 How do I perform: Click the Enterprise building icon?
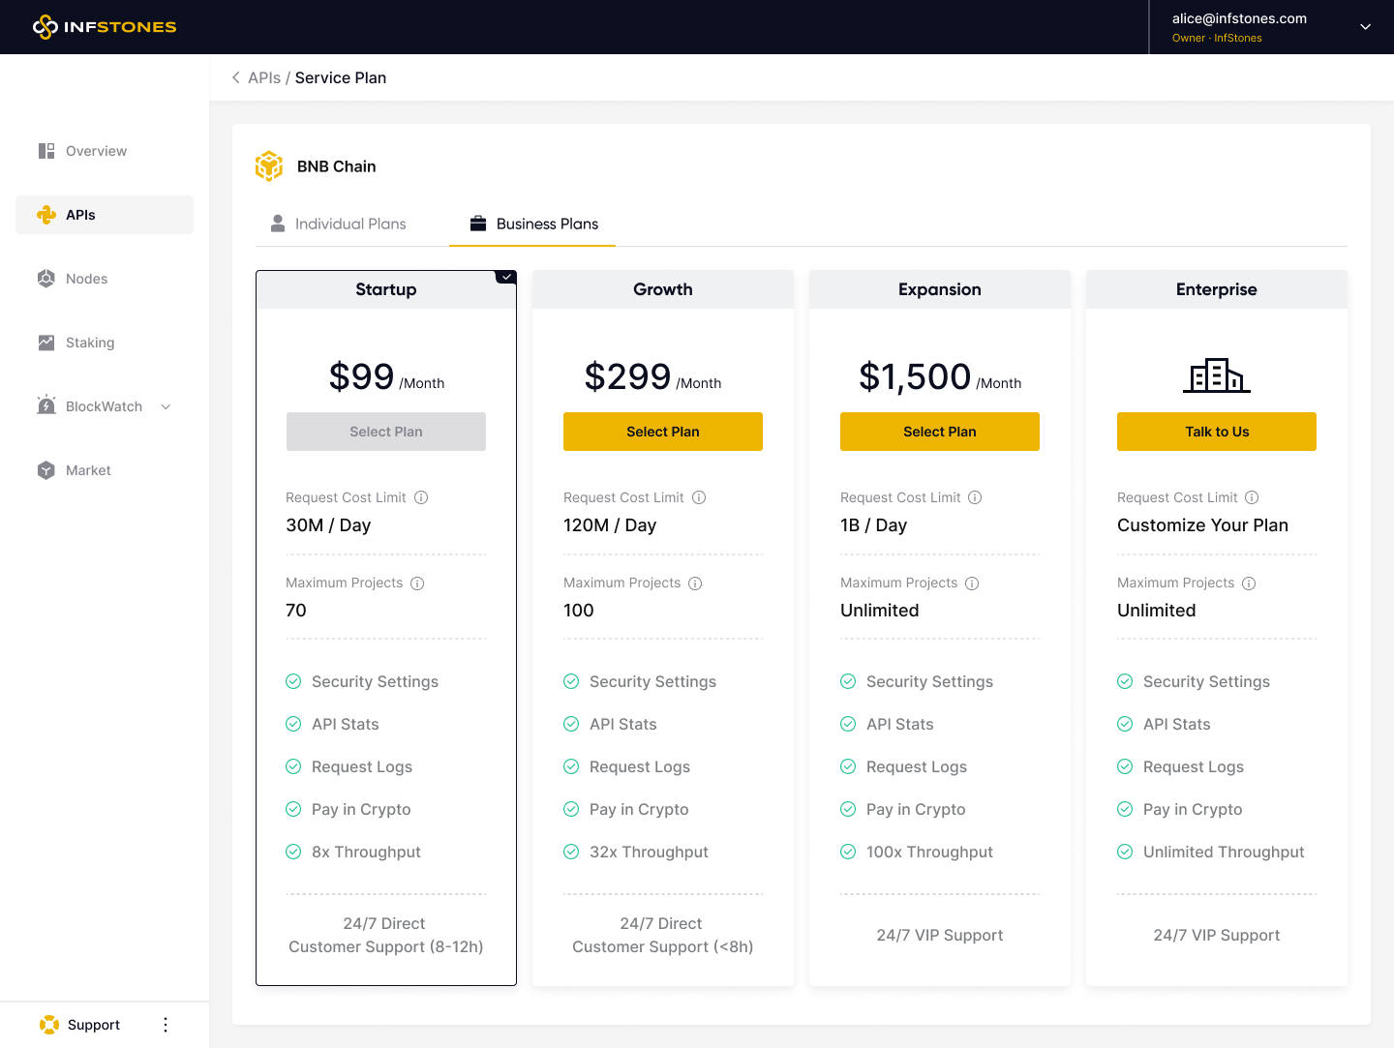(1217, 375)
